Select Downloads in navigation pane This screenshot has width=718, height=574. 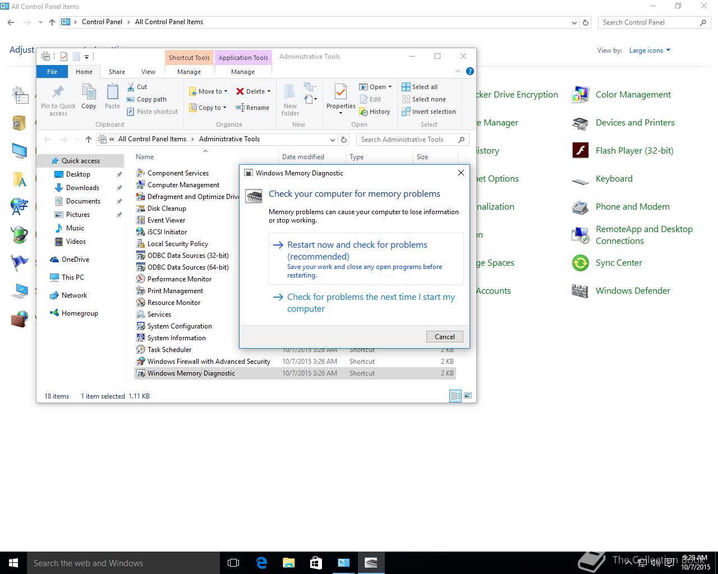pos(82,188)
